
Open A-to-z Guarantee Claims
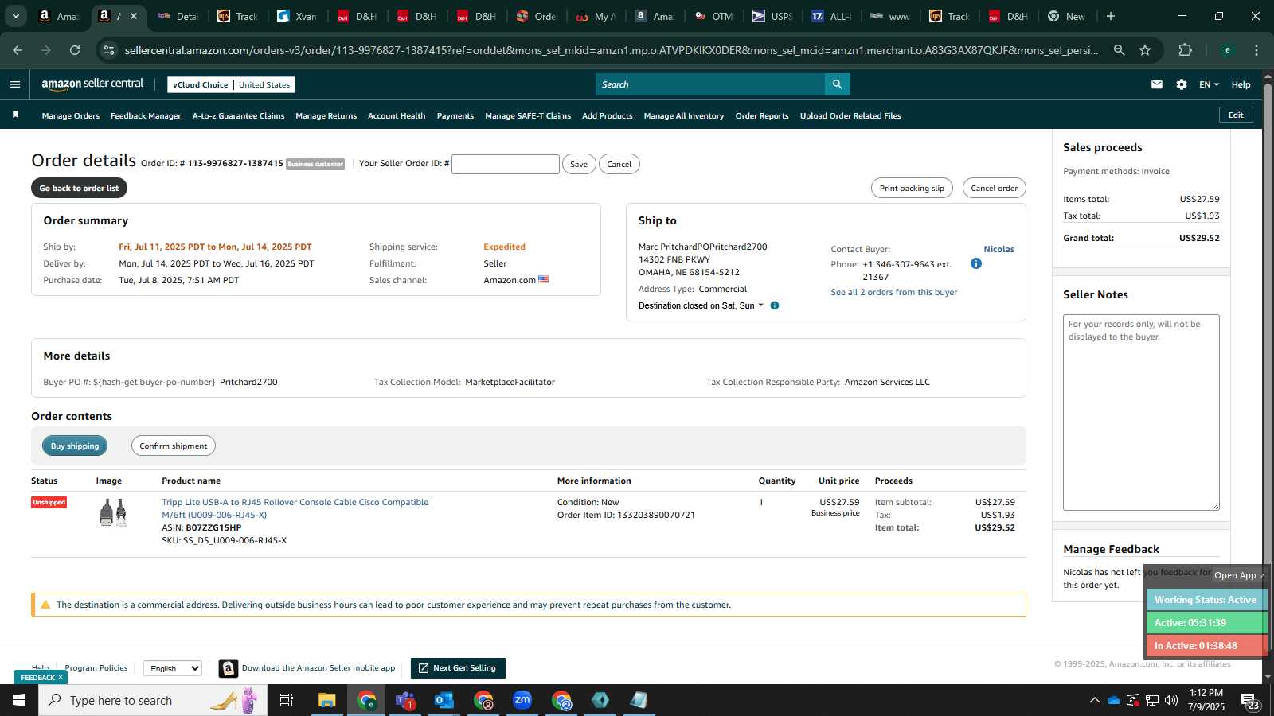tap(238, 115)
